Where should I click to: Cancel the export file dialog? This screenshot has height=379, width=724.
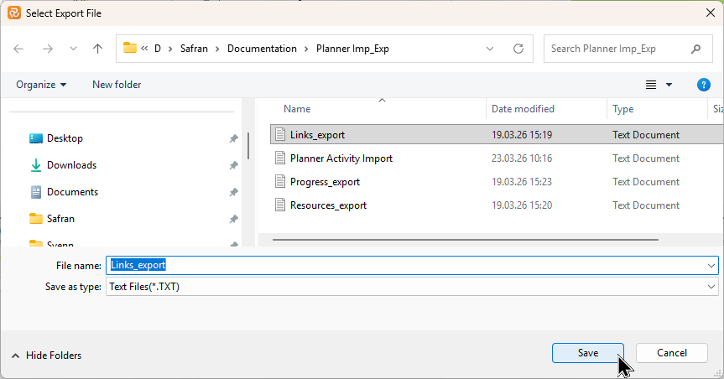672,353
